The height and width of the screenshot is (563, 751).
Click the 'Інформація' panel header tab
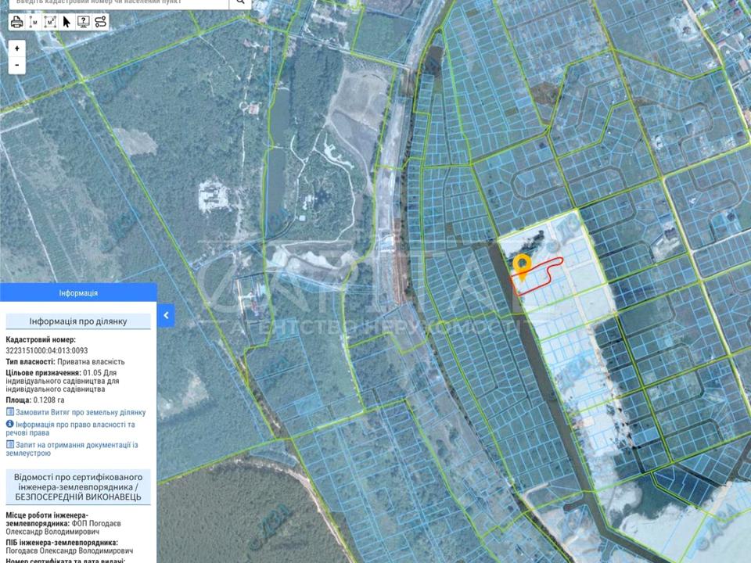tap(78, 293)
